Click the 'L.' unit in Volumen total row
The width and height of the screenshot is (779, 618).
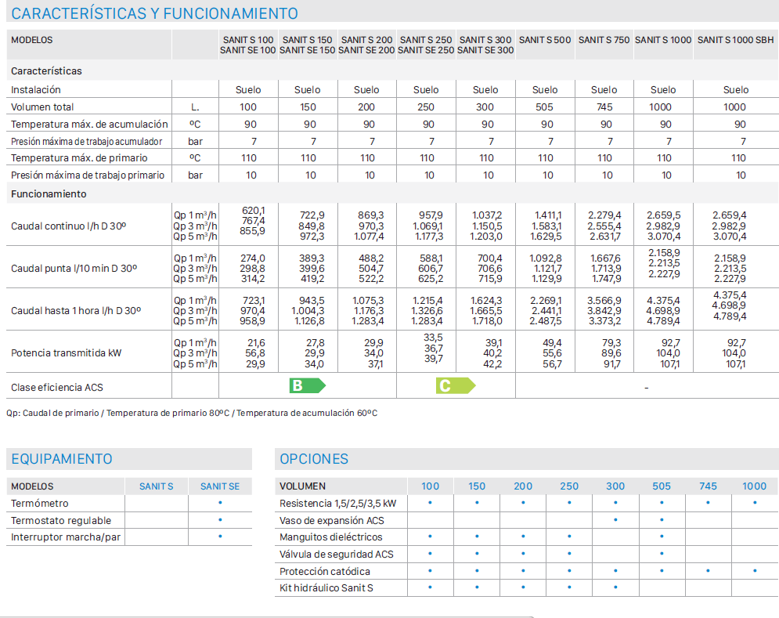tap(195, 107)
